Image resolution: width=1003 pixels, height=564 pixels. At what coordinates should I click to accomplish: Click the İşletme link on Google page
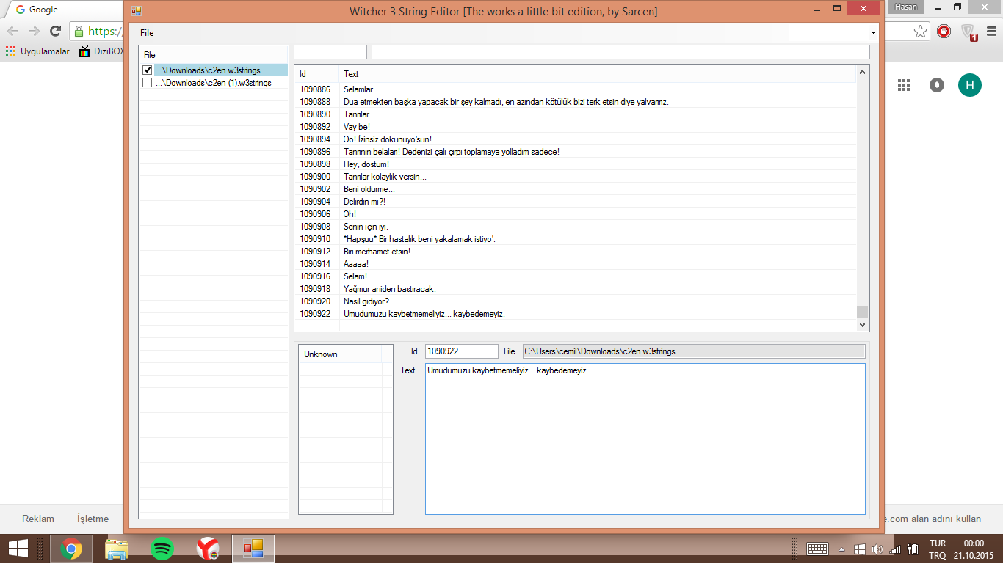pos(93,519)
